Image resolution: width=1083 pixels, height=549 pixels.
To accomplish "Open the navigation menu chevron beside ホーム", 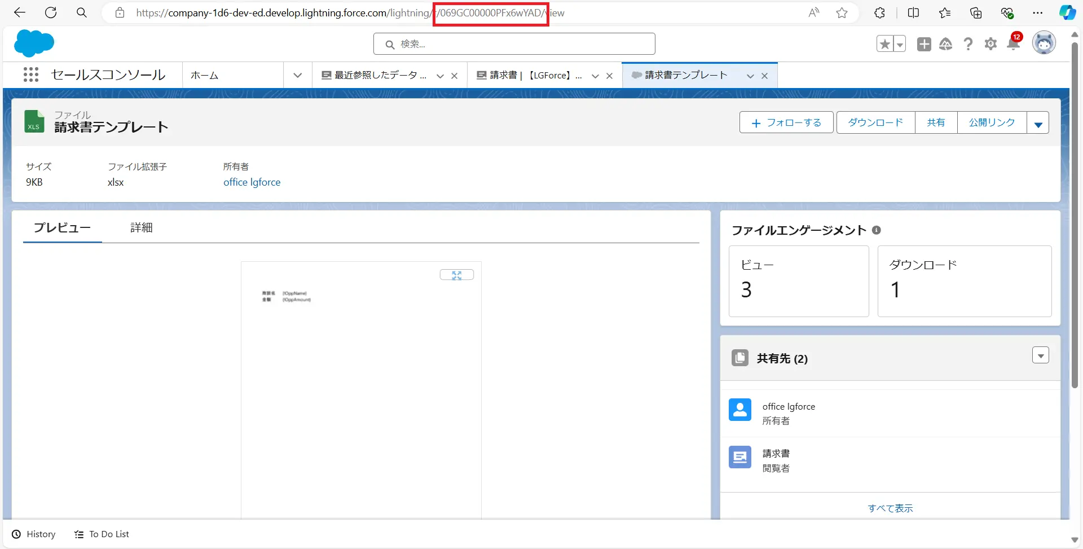I will coord(297,75).
